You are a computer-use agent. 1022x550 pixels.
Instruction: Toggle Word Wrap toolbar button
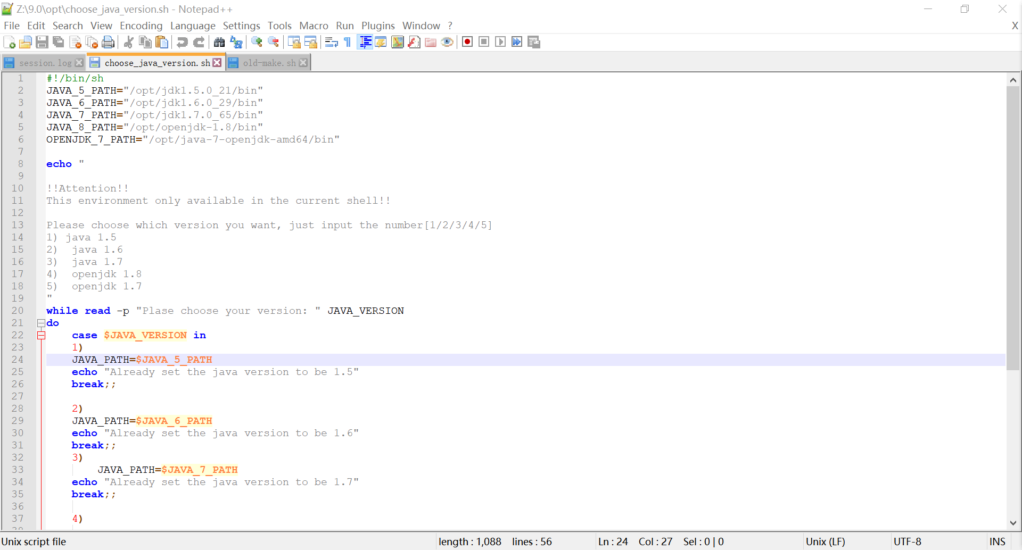[331, 42]
